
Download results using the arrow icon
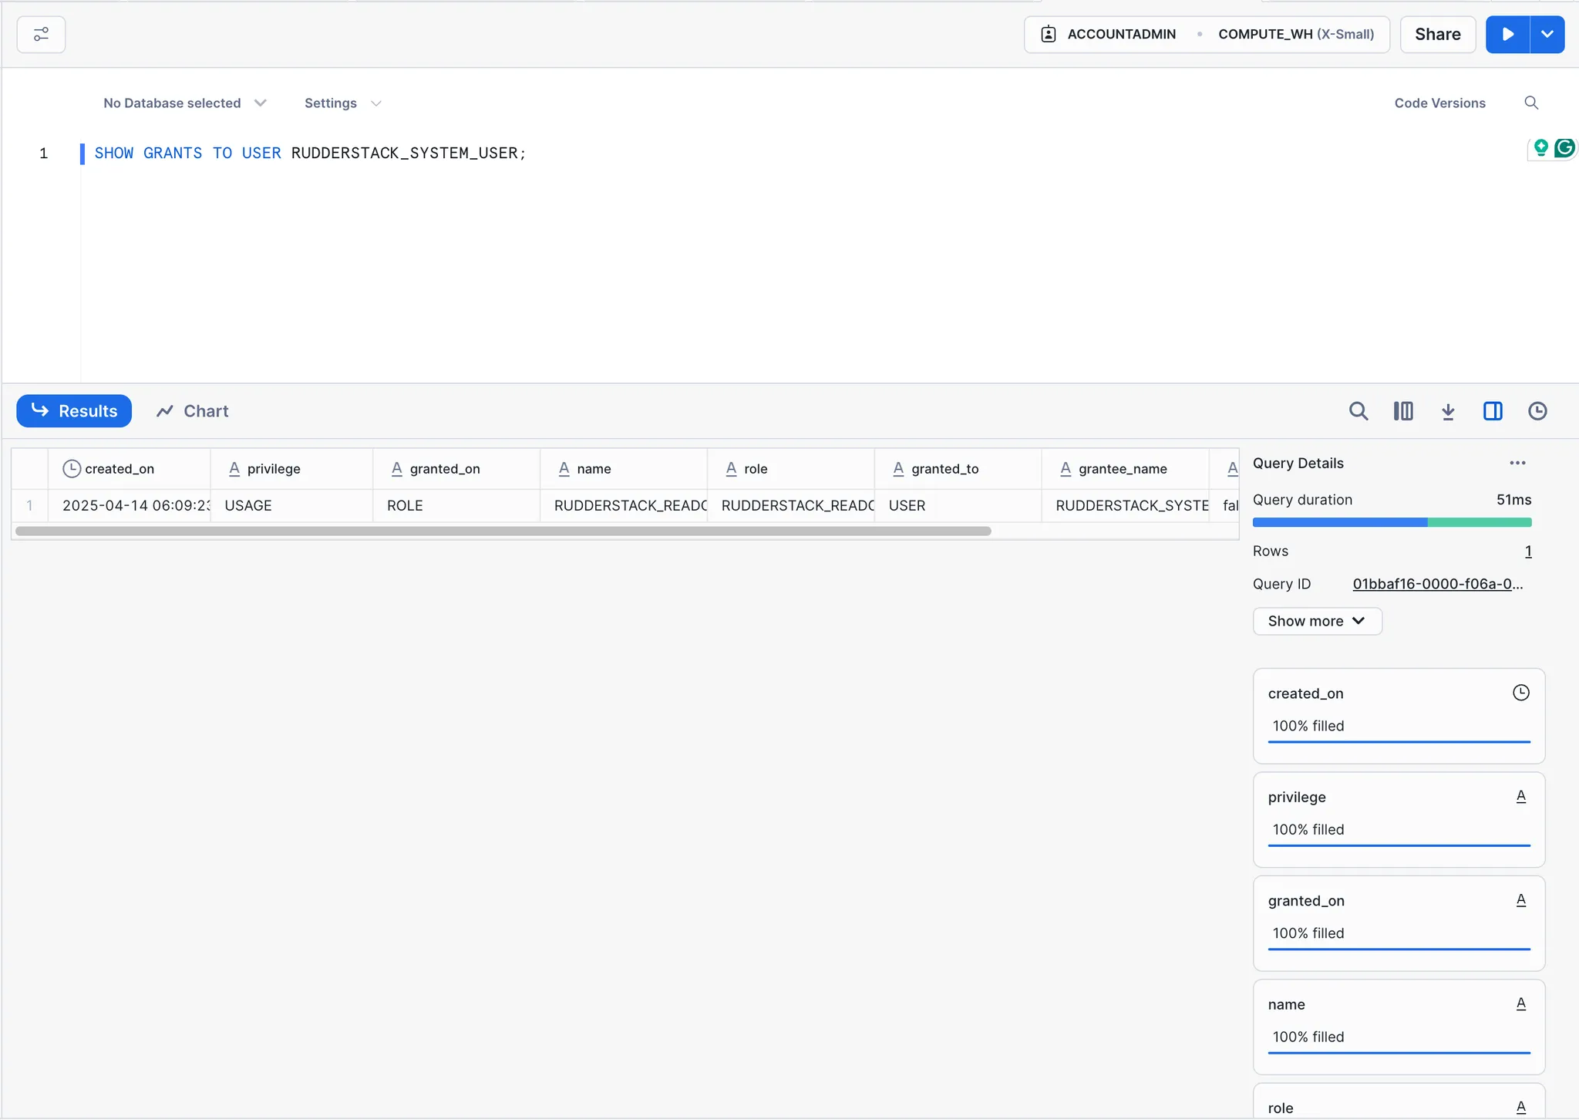pyautogui.click(x=1448, y=411)
